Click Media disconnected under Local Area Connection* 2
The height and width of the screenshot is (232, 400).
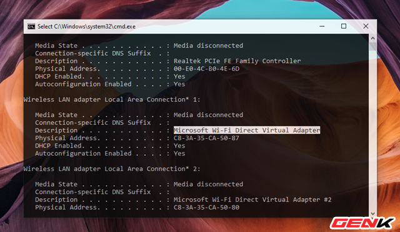[x=208, y=184]
